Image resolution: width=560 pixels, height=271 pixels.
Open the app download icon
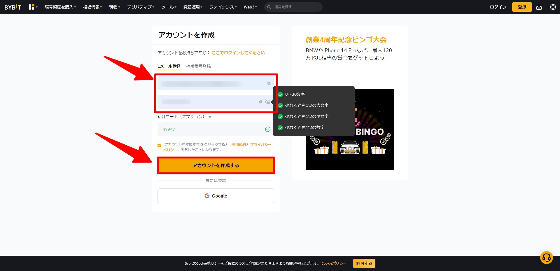[539, 7]
